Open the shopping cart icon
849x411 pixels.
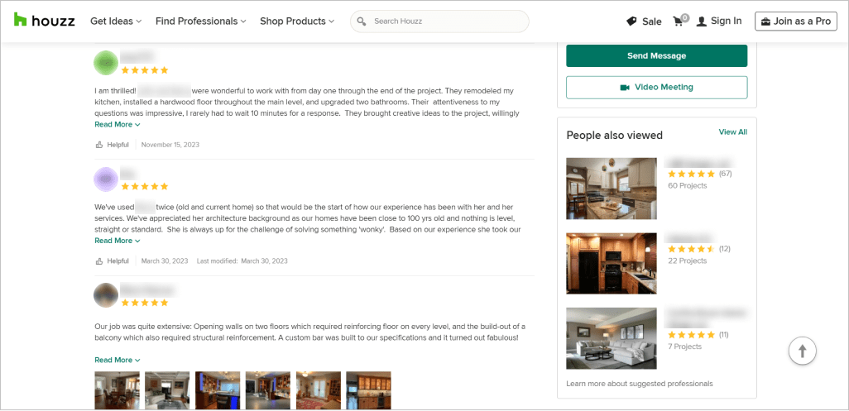coord(679,21)
